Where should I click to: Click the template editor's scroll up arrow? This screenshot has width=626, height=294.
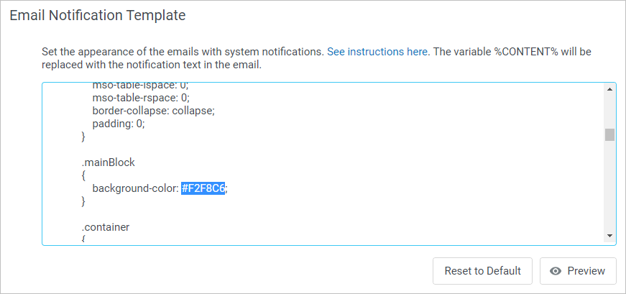[609, 89]
